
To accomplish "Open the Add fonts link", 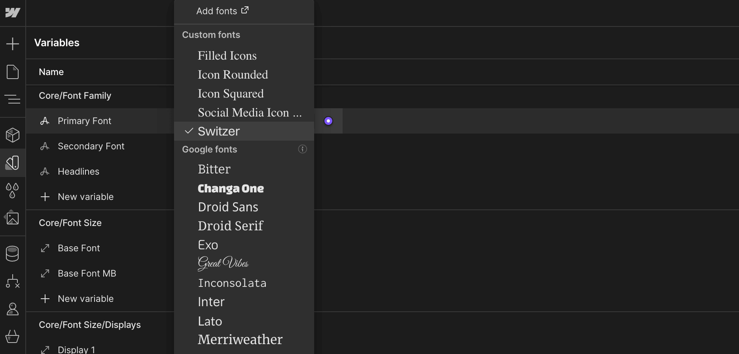I will [222, 11].
